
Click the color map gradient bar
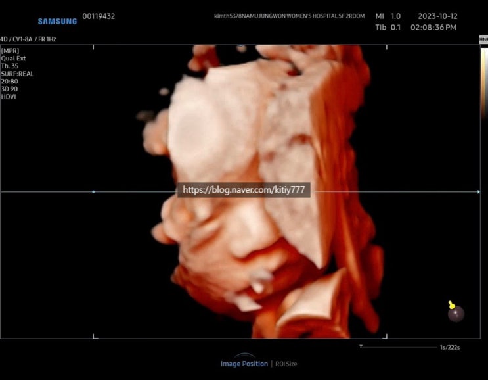[484, 83]
